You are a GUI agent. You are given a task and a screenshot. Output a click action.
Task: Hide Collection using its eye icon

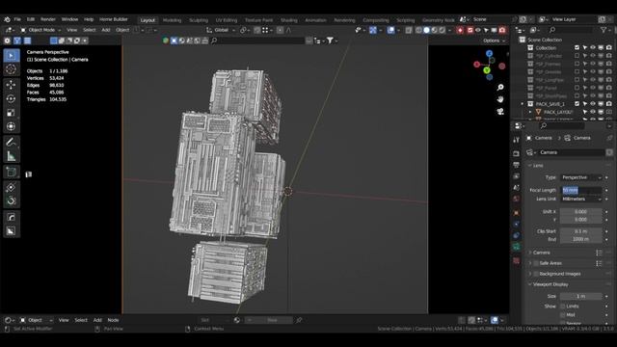click(593, 47)
